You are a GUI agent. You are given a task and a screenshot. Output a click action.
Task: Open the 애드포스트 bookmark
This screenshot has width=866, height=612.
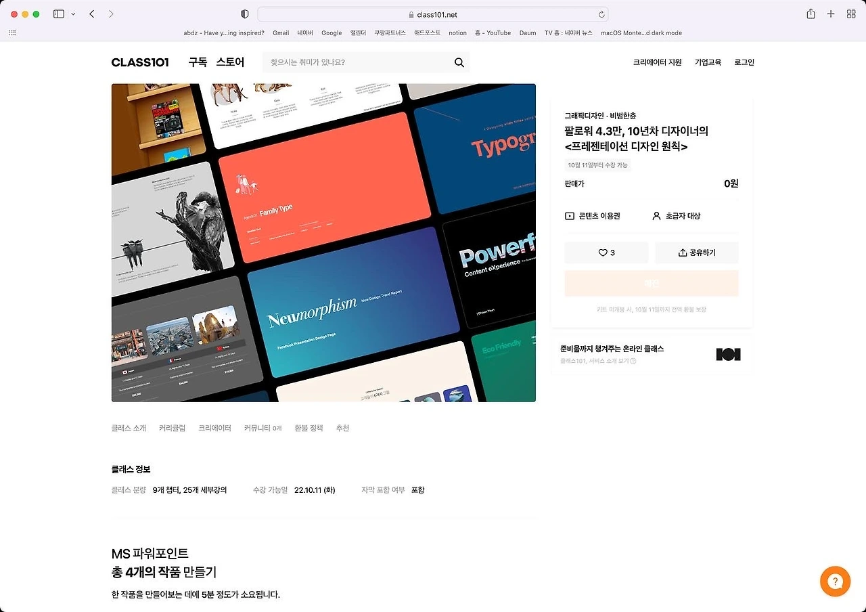point(428,32)
